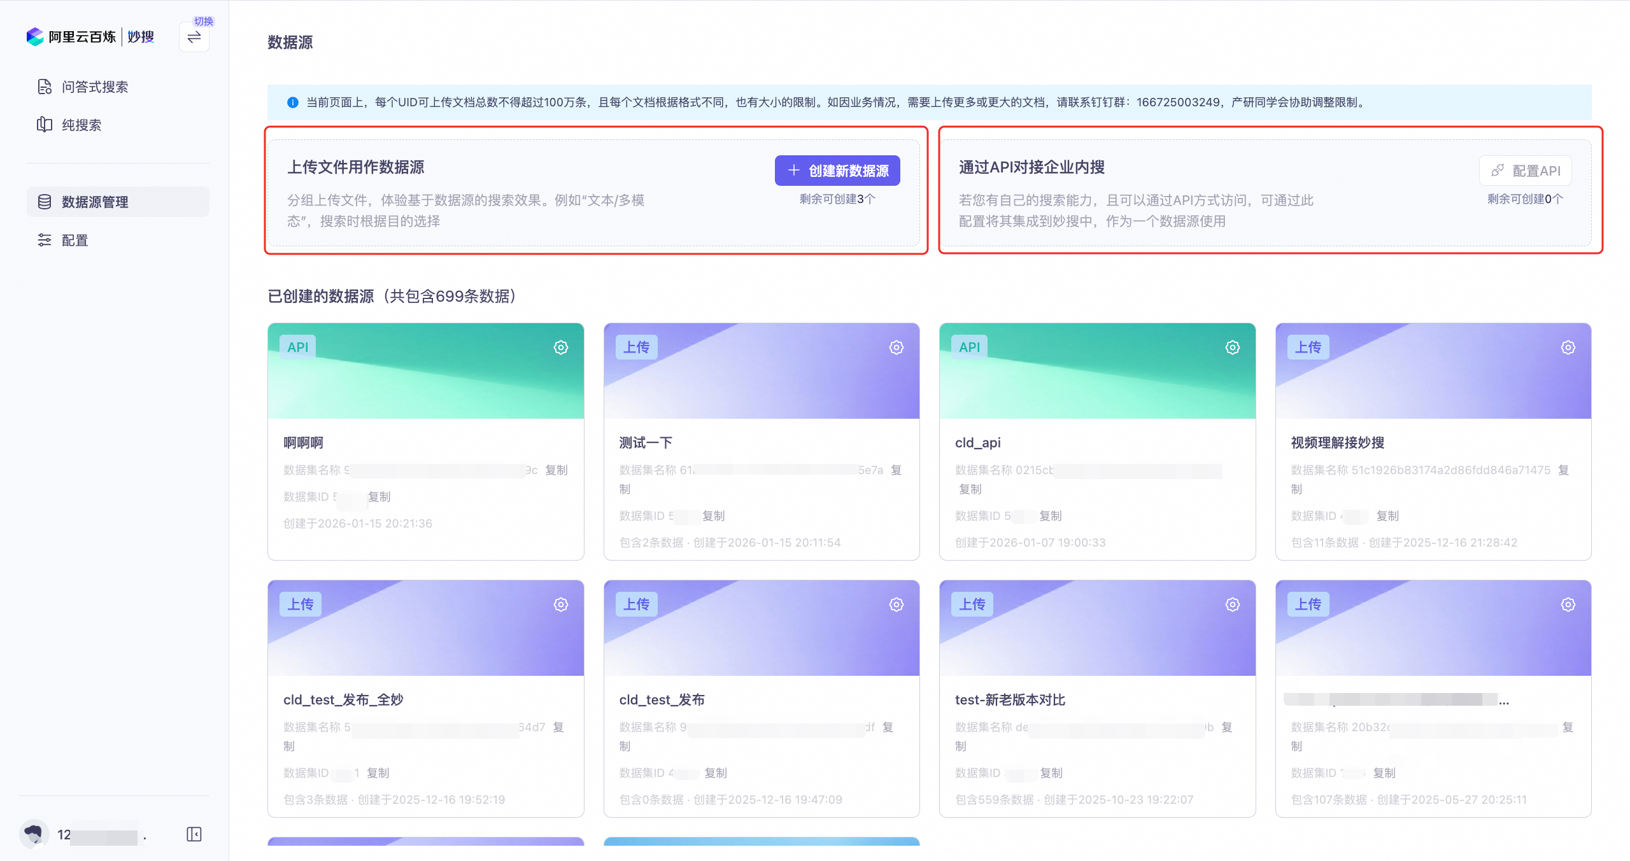
Task: Open 问答式搜索 in the sidebar
Action: [94, 87]
